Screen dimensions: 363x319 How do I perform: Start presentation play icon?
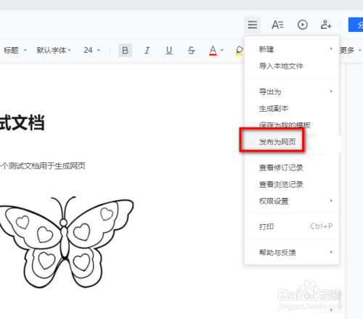coord(303,25)
